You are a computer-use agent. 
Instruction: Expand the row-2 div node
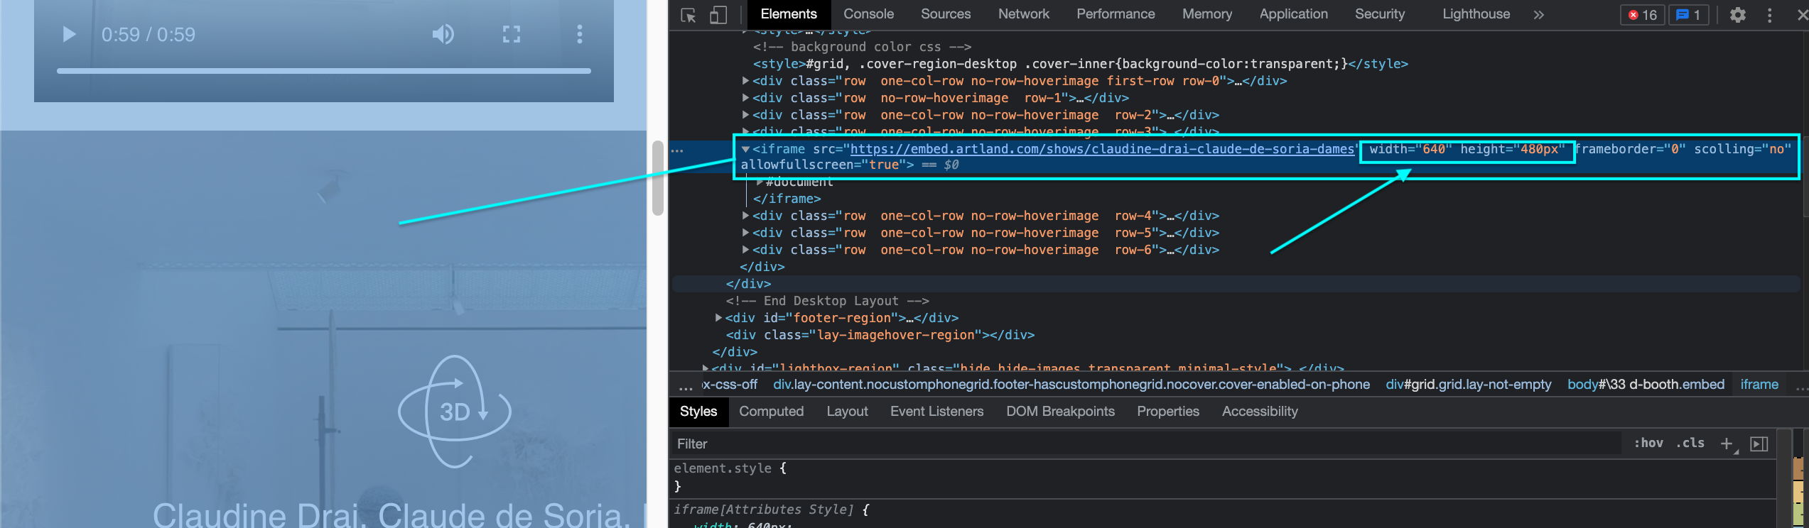(x=745, y=115)
